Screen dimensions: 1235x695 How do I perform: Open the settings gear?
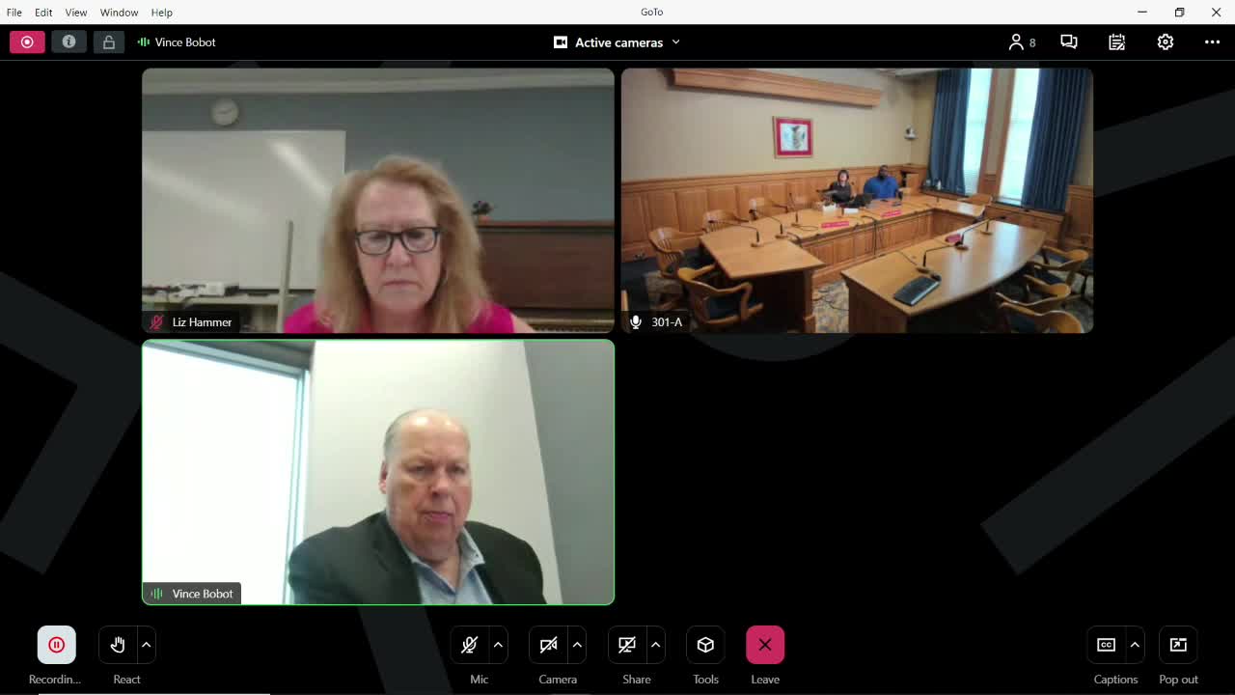pyautogui.click(x=1166, y=42)
